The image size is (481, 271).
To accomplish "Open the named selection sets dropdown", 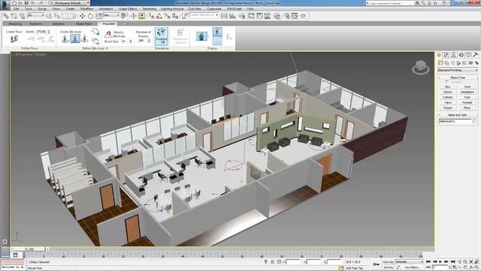I will click(x=204, y=15).
